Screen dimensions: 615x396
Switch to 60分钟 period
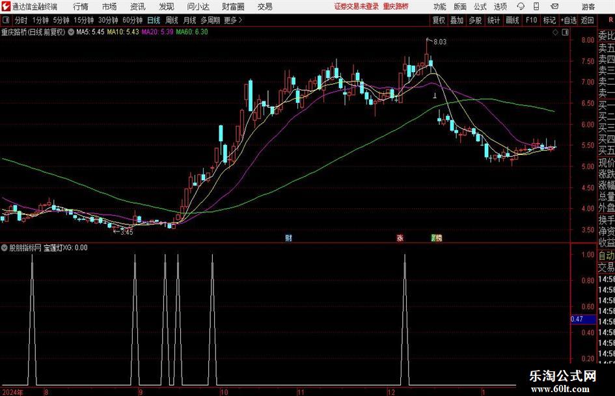[132, 20]
